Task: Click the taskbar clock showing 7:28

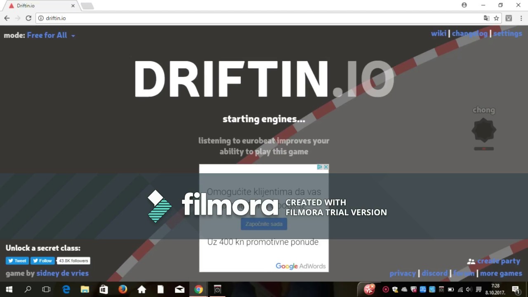Action: point(495,289)
